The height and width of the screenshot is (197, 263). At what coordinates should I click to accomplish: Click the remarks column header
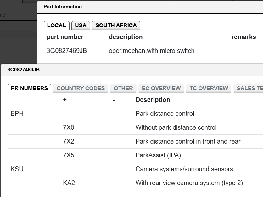pyautogui.click(x=244, y=37)
